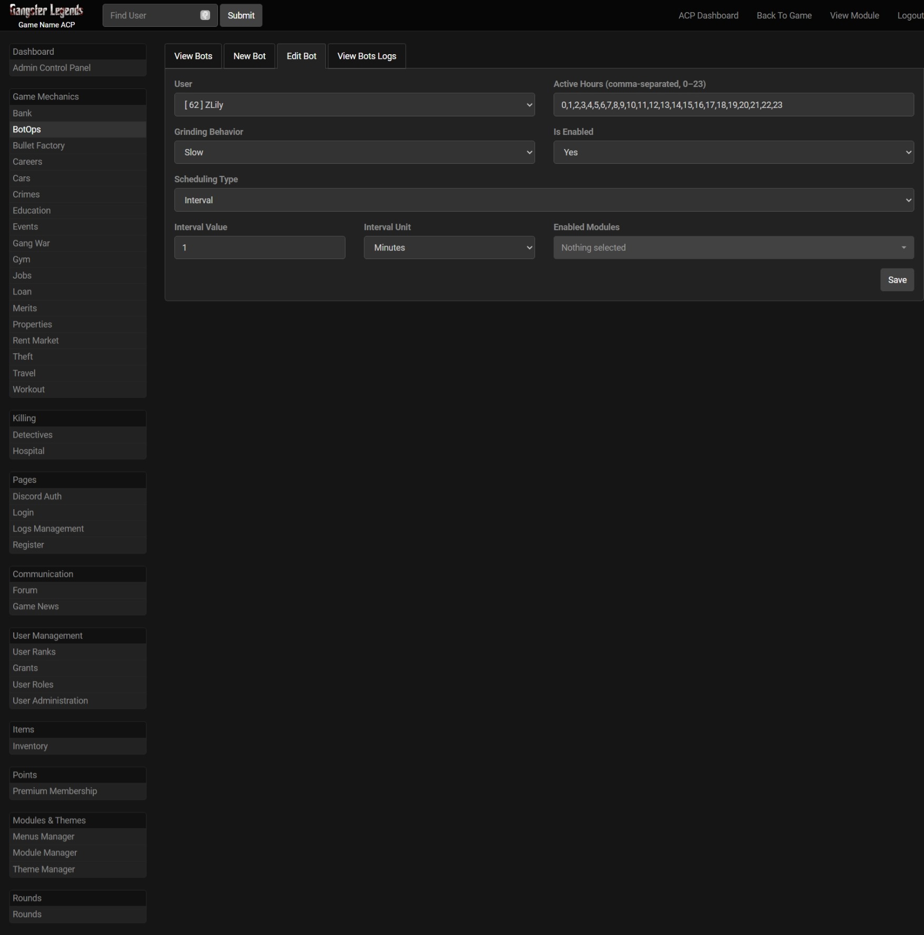This screenshot has height=935, width=924.
Task: Switch to View Bots Logs tab
Action: click(x=366, y=56)
